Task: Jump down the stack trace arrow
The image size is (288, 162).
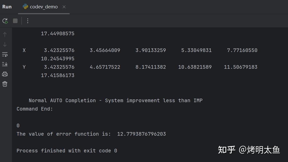Action: pyautogui.click(x=5, y=44)
